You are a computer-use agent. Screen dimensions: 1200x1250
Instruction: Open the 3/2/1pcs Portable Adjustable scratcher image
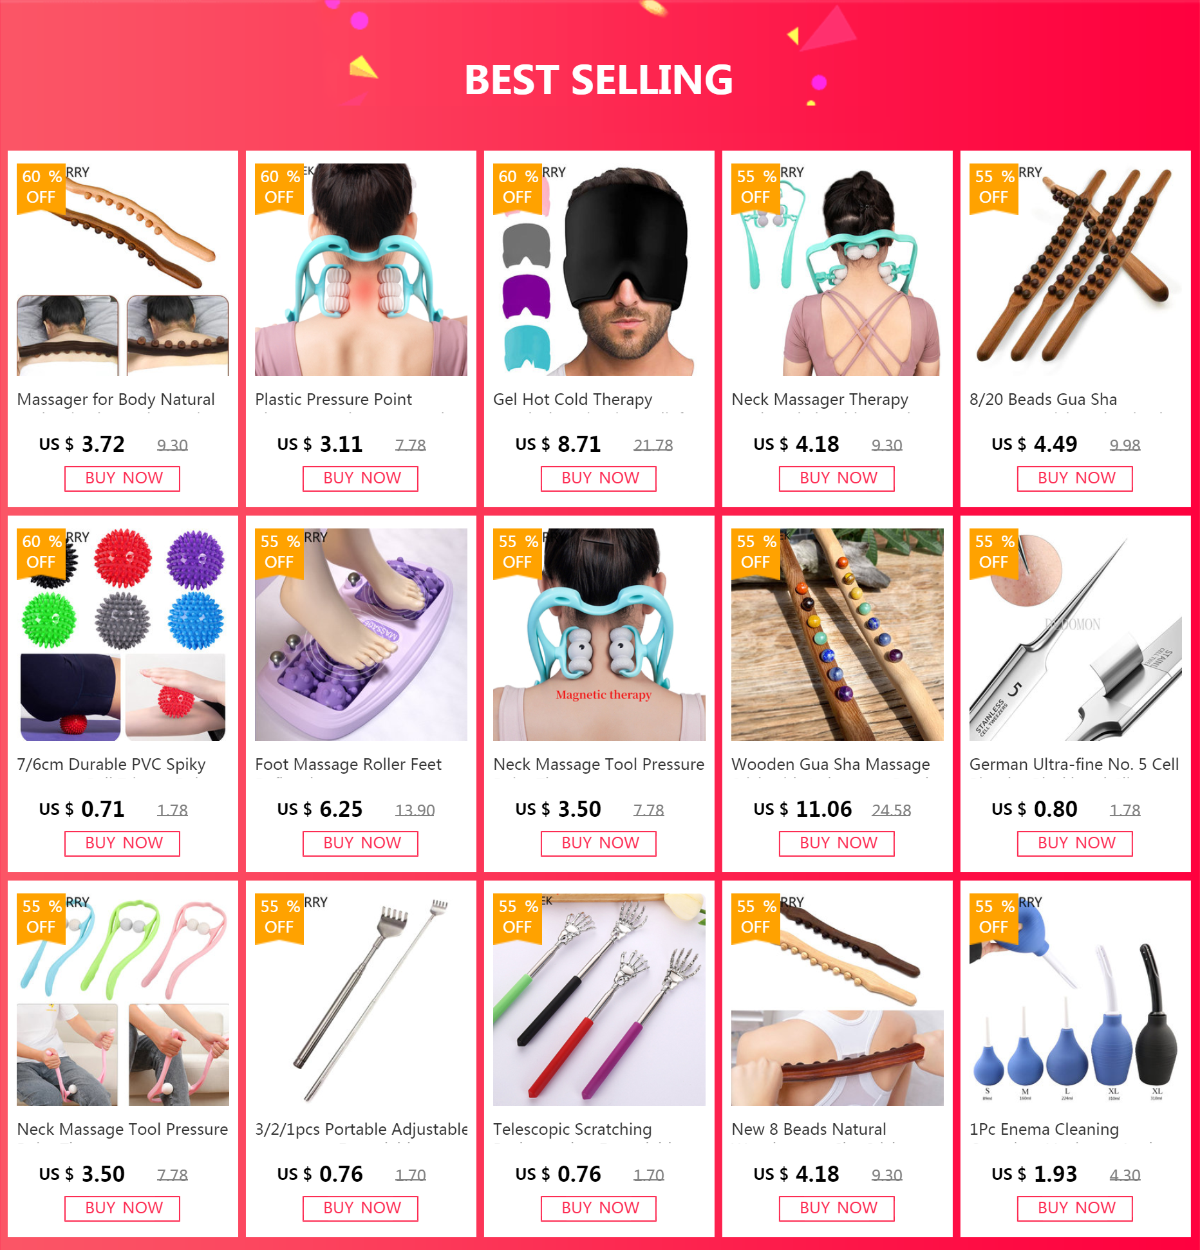[361, 999]
